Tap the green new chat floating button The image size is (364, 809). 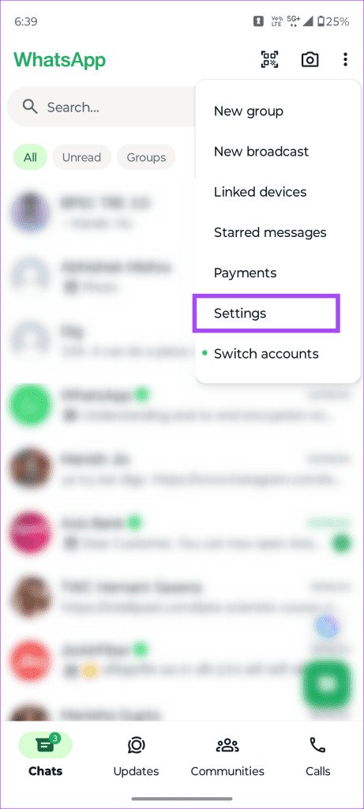(327, 684)
